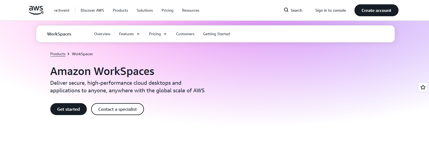
Task: Click the search magnifier icon
Action: click(286, 10)
